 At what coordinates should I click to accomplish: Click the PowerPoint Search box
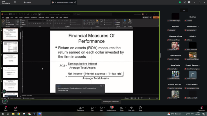click(x=93, y=14)
